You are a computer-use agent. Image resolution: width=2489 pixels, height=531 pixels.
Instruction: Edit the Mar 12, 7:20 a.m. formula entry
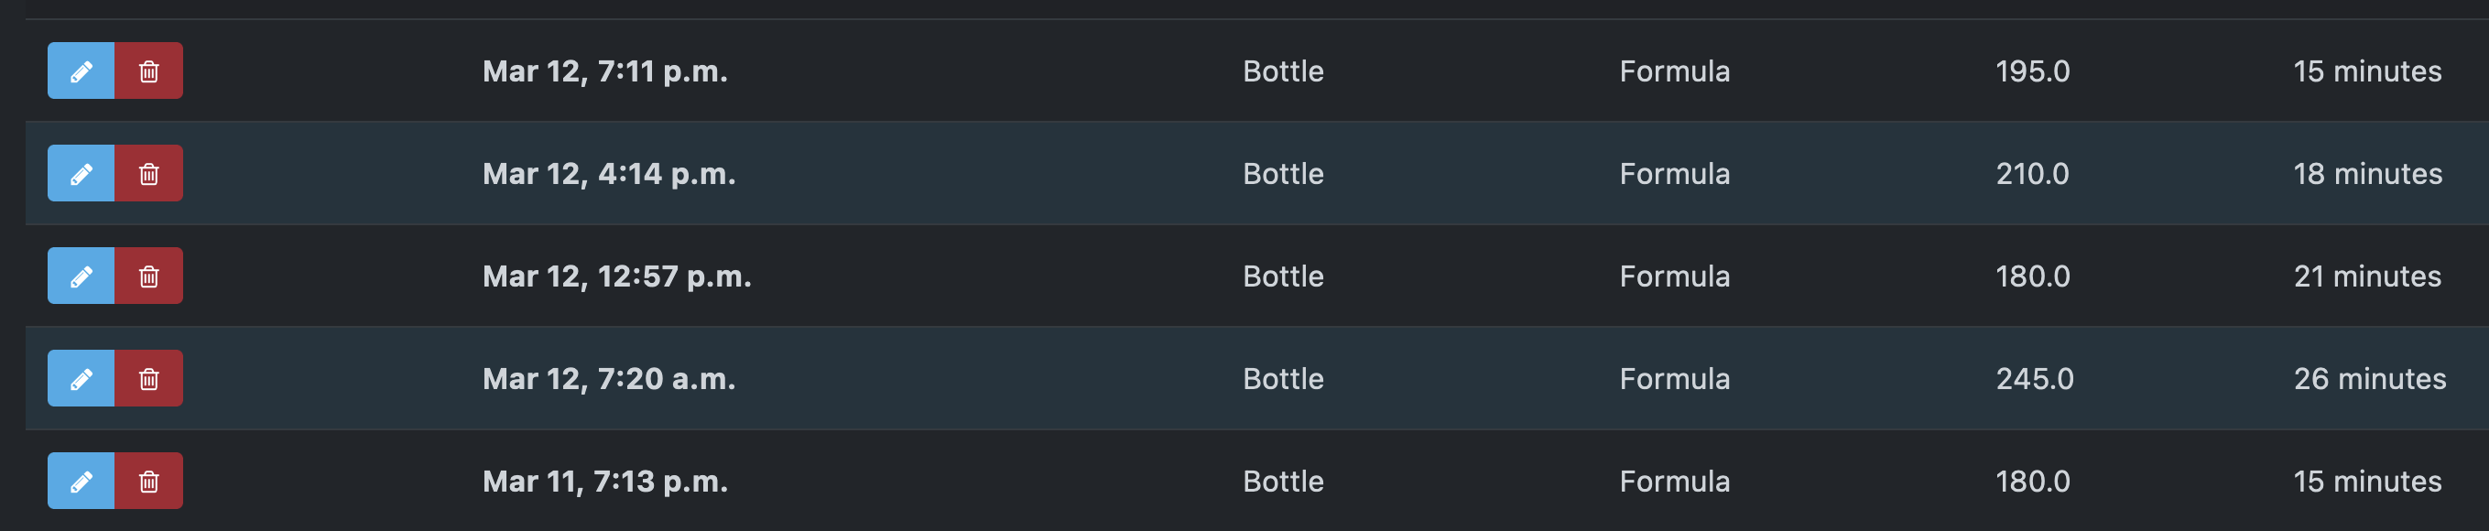coord(81,378)
